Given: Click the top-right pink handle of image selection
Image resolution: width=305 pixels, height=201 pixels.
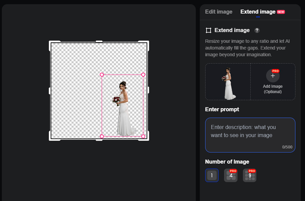Looking at the screenshot, I should pyautogui.click(x=143, y=75).
